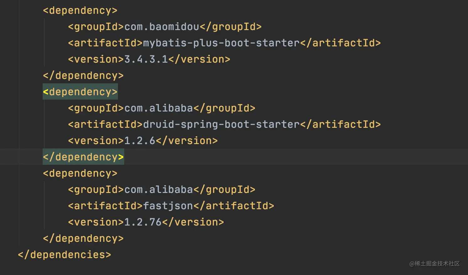468x275 pixels.
Task: Click the highlighted closing </dependency> tag
Action: pos(83,157)
